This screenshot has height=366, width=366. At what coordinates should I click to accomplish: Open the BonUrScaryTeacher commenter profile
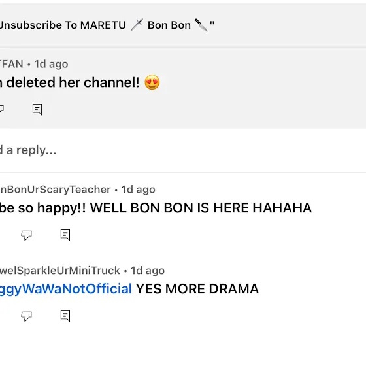click(x=56, y=190)
